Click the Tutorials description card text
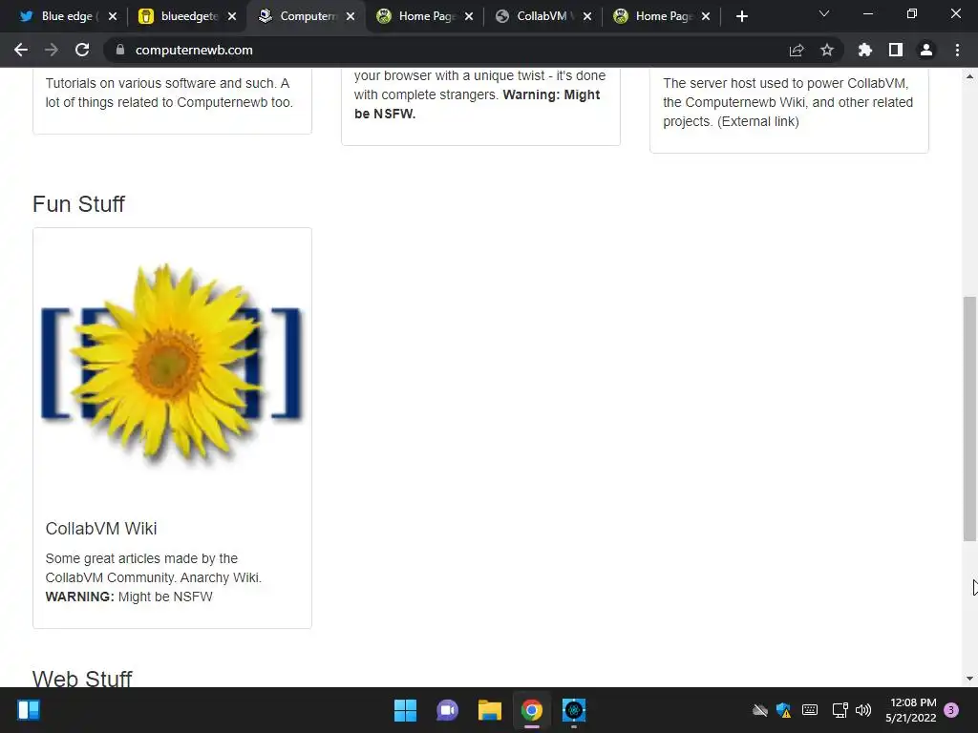978x733 pixels. 168,93
